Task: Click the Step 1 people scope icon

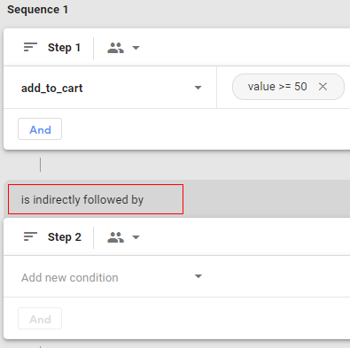Action: point(115,48)
